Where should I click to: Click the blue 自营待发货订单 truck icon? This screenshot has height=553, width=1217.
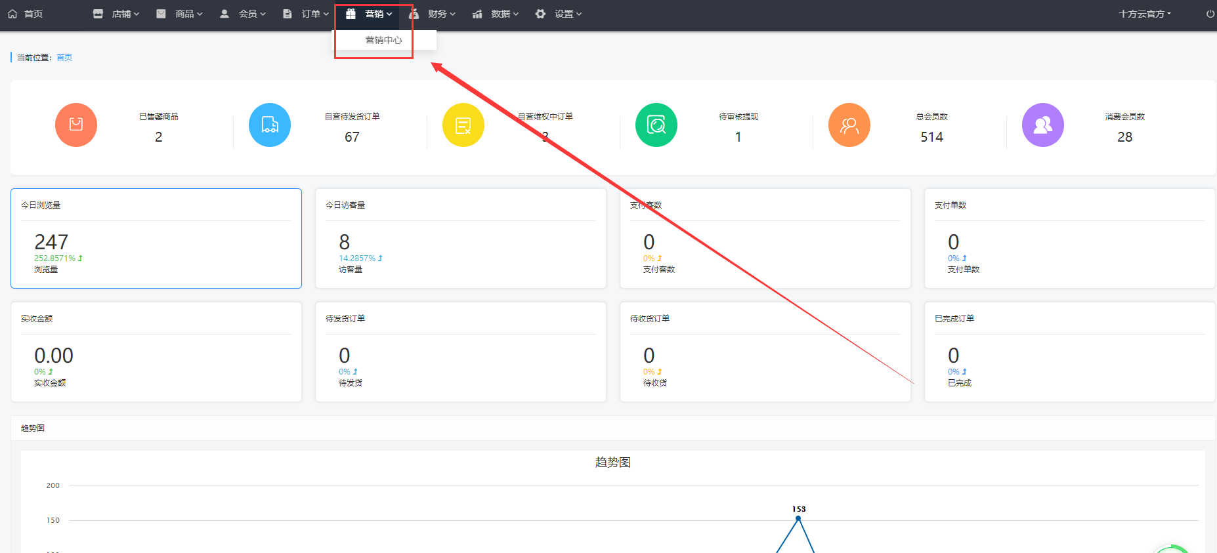tap(270, 125)
